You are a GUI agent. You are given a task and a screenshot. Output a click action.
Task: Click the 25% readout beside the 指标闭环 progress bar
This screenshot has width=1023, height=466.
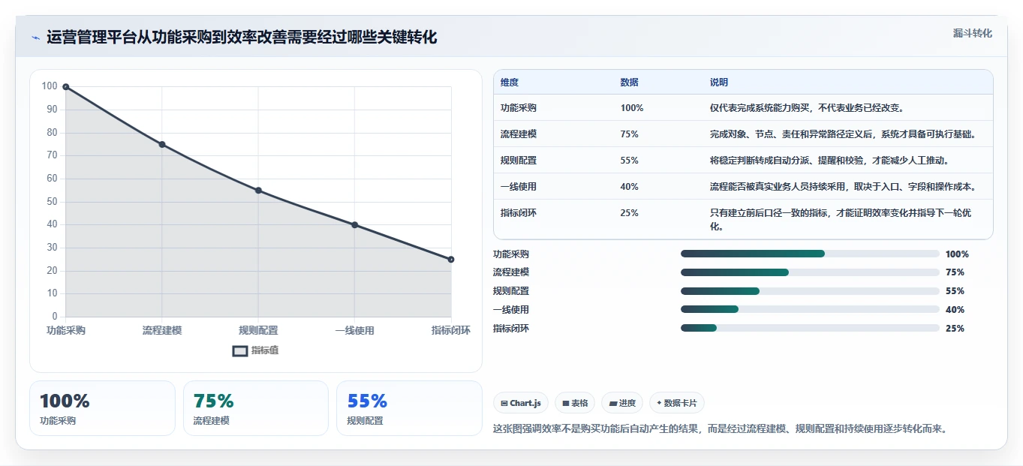955,329
